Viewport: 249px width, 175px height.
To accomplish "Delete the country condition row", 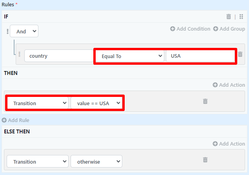I will pyautogui.click(x=240, y=55).
